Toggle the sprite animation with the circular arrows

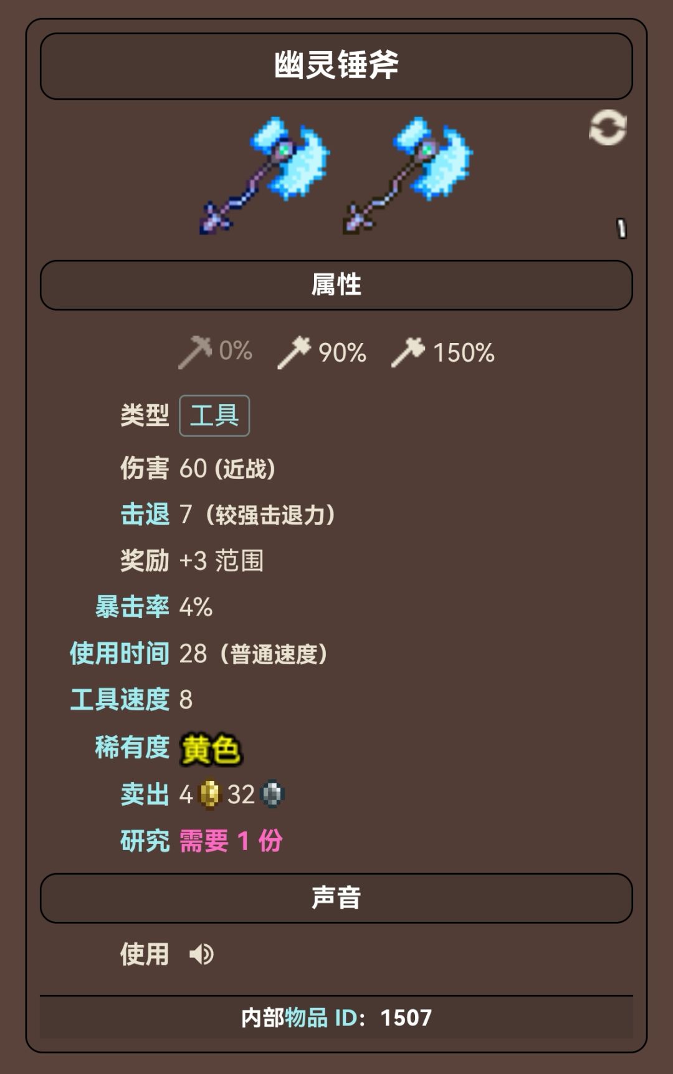pos(609,128)
